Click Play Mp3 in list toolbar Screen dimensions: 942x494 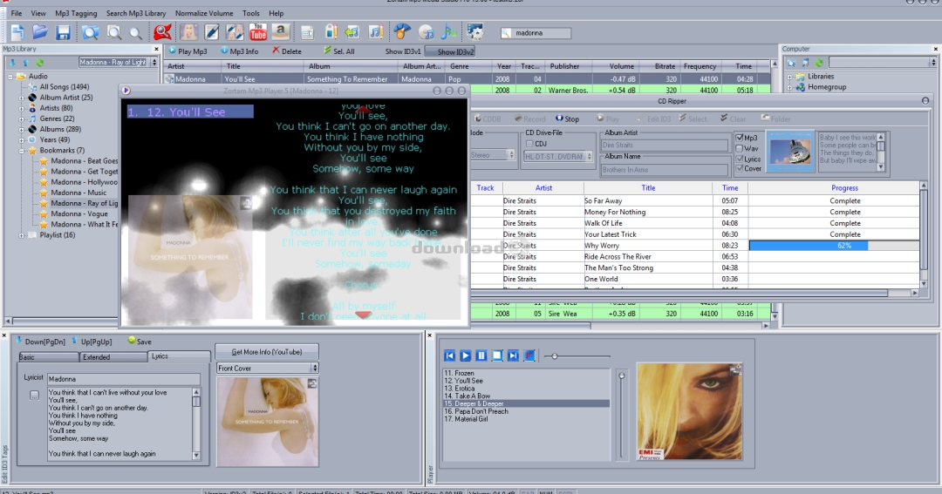(188, 51)
